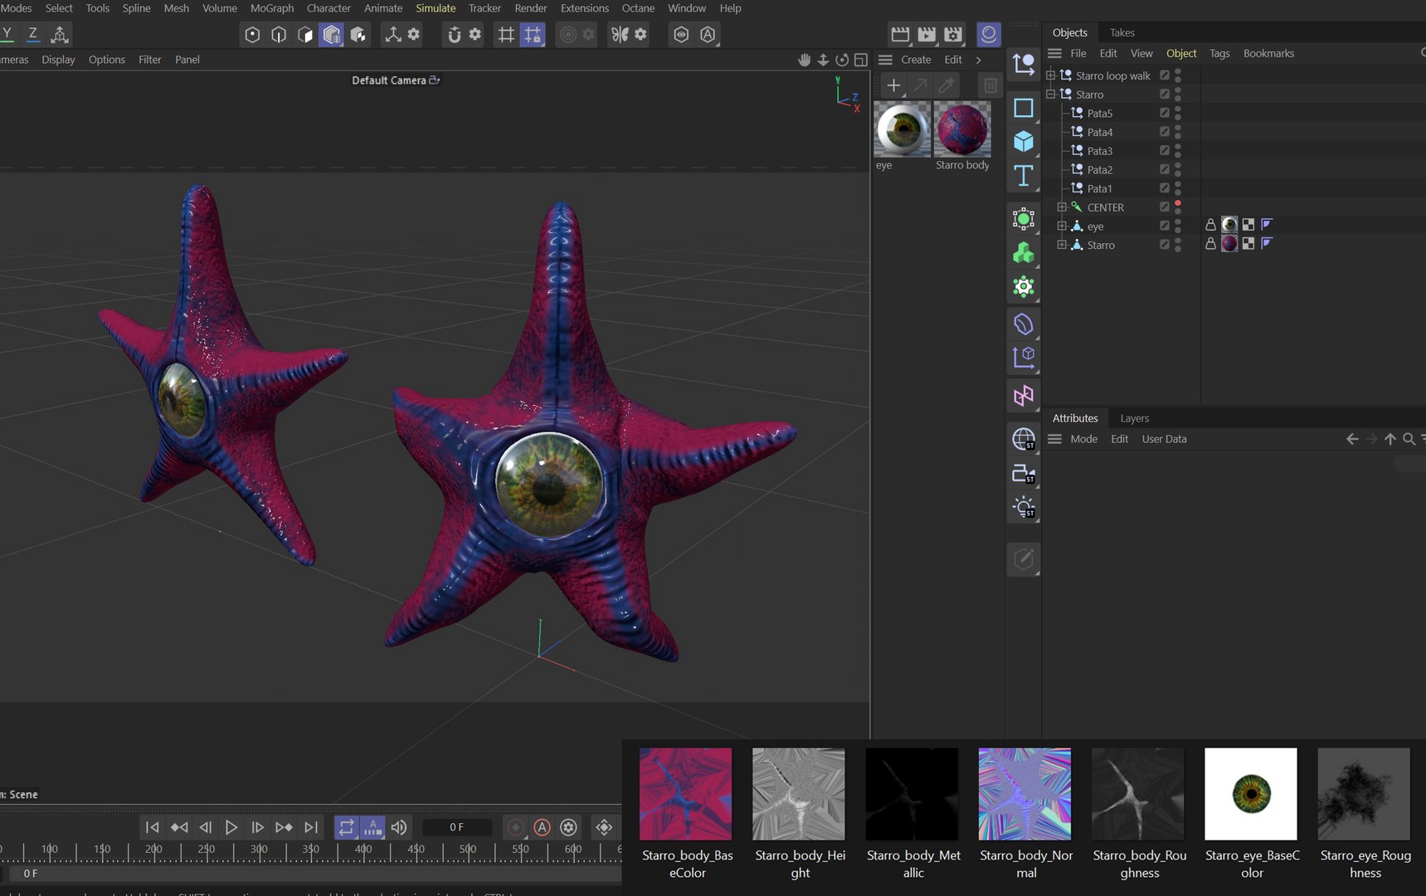
Task: Select the Cube primitive icon
Action: tap(1024, 142)
